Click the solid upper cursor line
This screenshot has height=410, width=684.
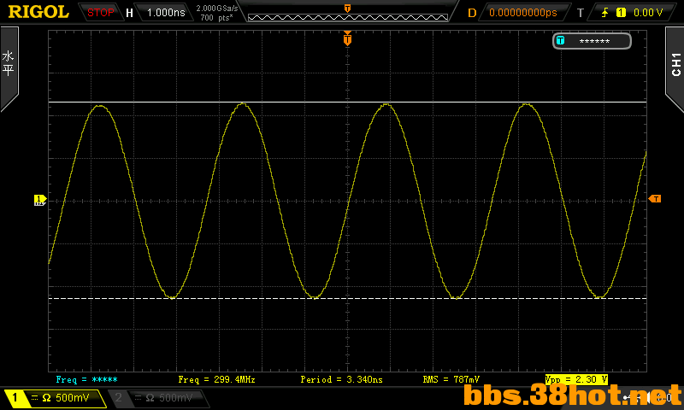pos(347,102)
